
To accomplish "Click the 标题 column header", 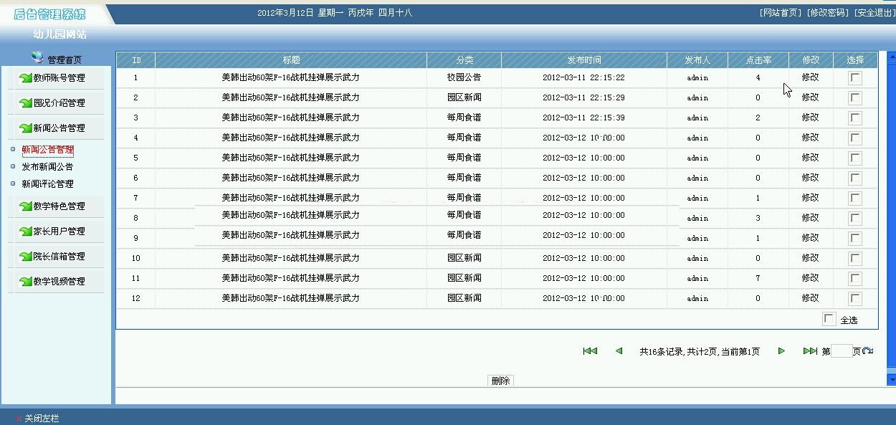I will pos(291,60).
